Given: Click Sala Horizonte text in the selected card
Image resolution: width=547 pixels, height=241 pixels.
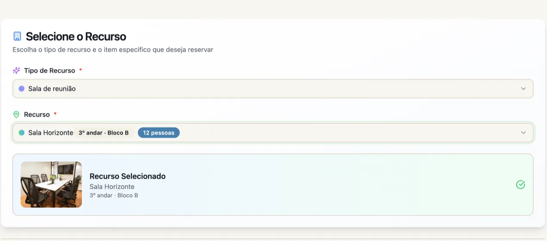Looking at the screenshot, I should click(112, 187).
